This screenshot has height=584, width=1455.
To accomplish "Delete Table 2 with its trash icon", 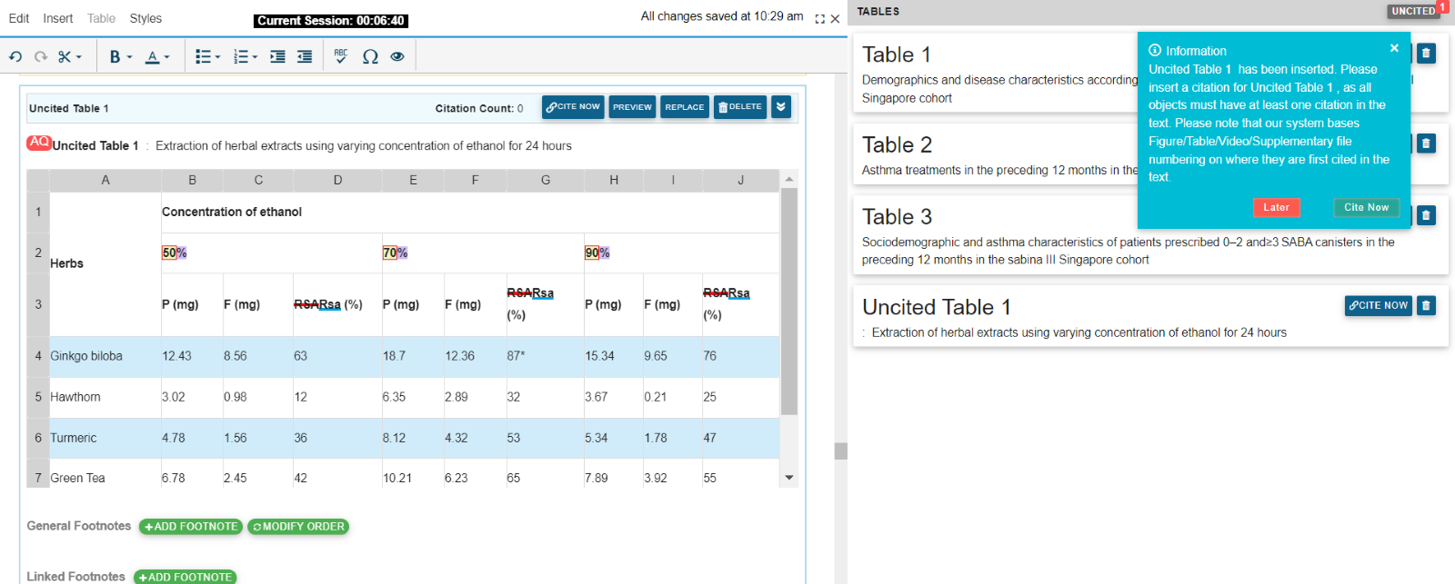I will pyautogui.click(x=1426, y=144).
